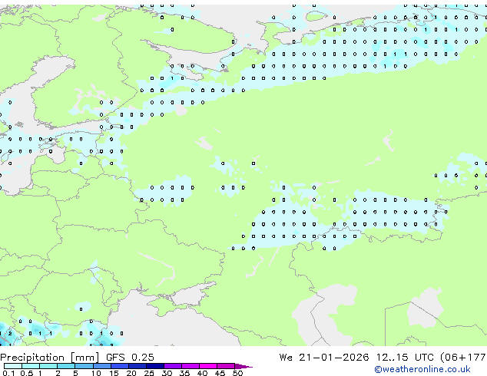Click the "GFS 0.25" model label
This screenshot has height=376, width=487.
(130, 358)
